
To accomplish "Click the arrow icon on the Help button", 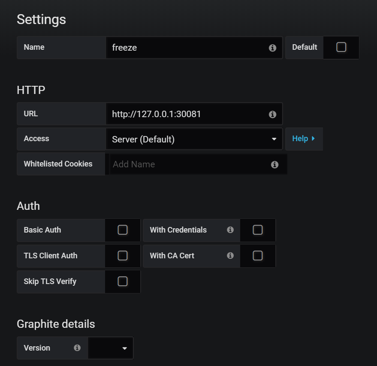I will pyautogui.click(x=314, y=139).
